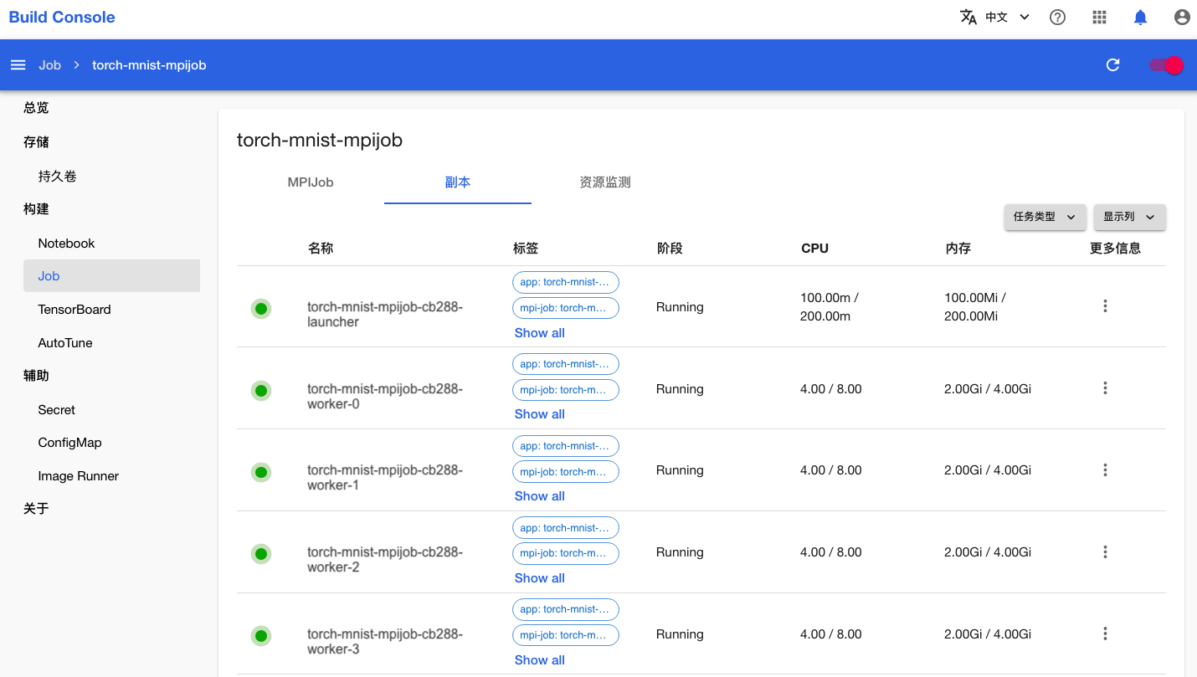This screenshot has width=1197, height=677.
Task: Click torch-mnist-mpijob-cb288-worker-2 name
Action: pyautogui.click(x=385, y=560)
